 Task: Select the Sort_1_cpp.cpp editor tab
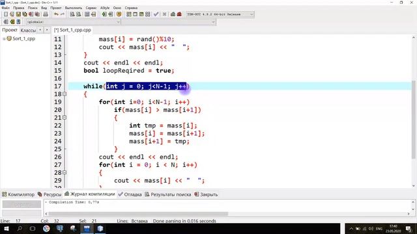[72, 30]
